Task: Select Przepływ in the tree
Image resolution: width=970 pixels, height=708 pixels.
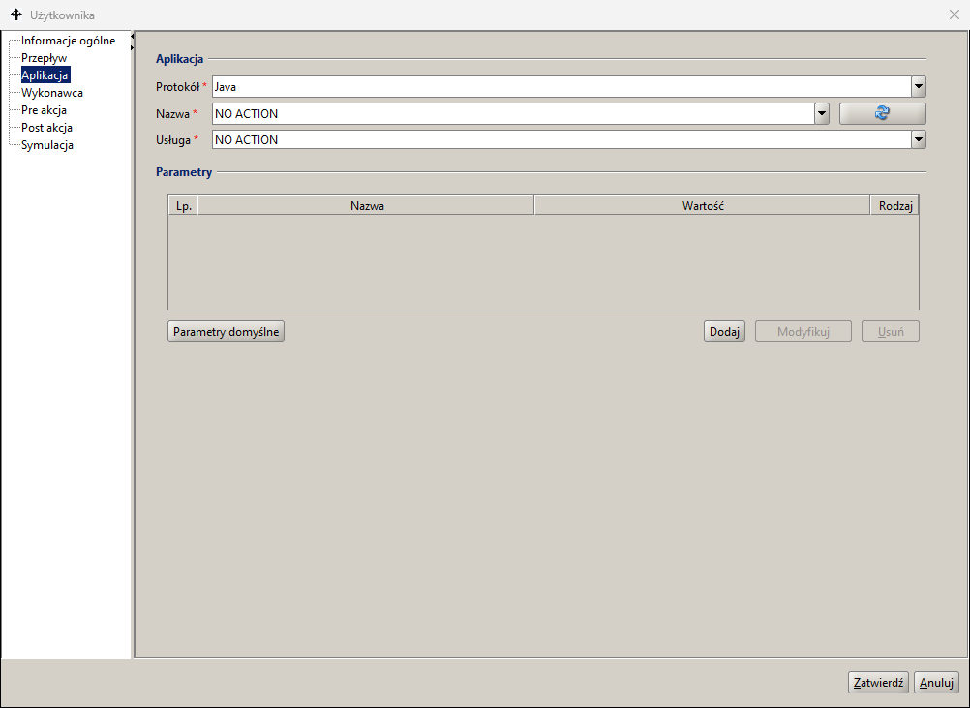Action: [44, 58]
